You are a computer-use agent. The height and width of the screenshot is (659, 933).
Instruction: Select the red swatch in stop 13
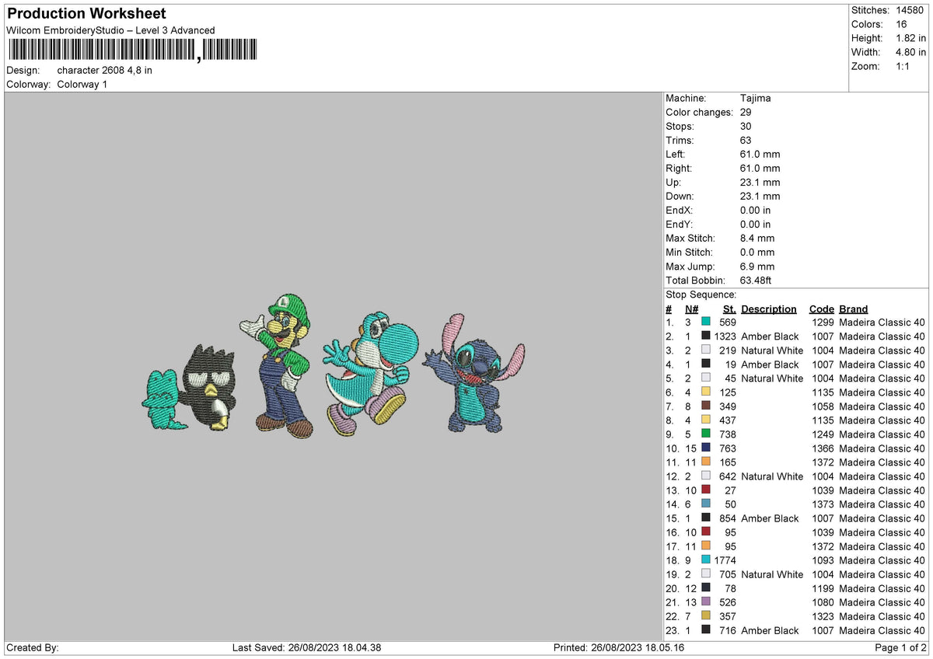coord(706,490)
